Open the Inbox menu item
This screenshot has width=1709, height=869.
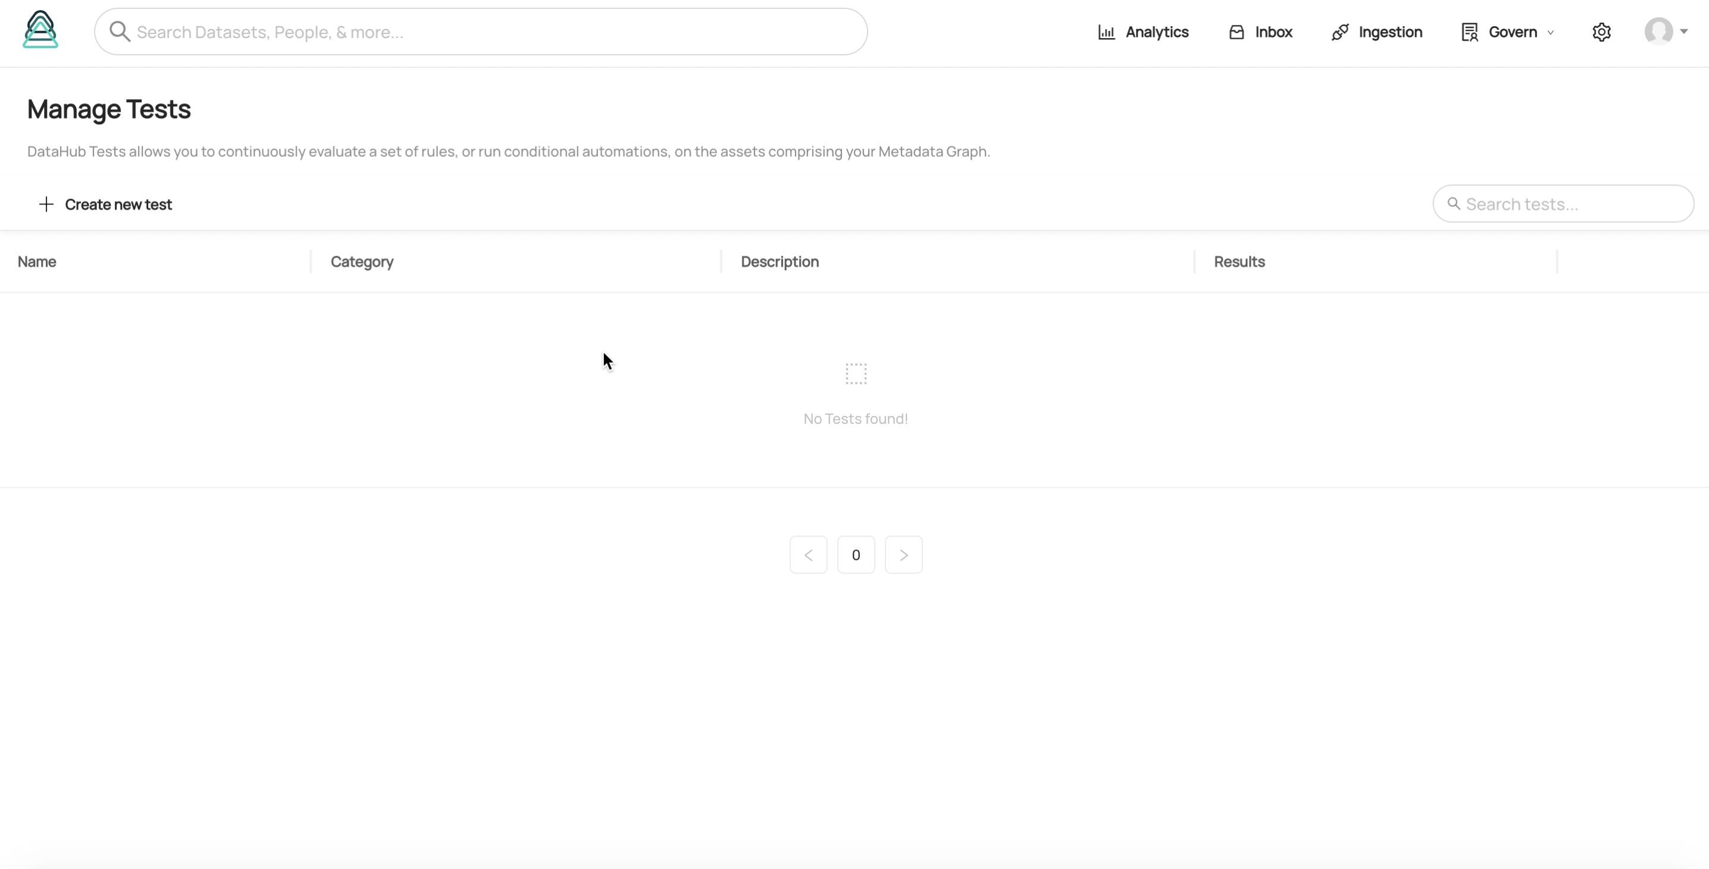pyautogui.click(x=1273, y=32)
